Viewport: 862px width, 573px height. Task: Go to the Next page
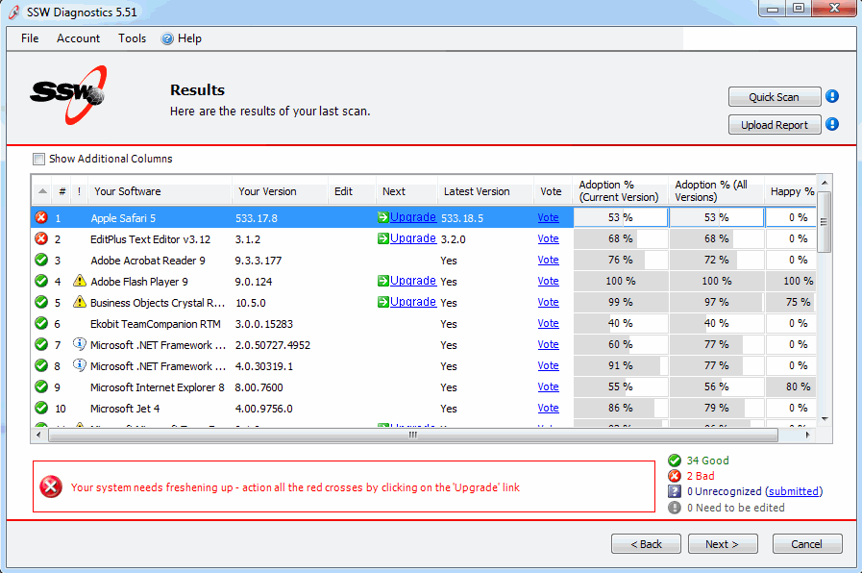pos(723,544)
